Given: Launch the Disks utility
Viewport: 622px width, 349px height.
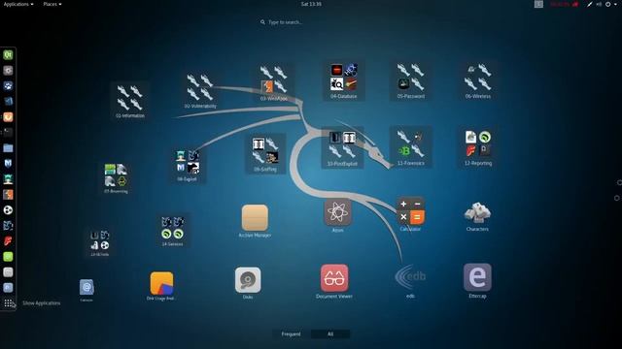Looking at the screenshot, I should pyautogui.click(x=248, y=282).
